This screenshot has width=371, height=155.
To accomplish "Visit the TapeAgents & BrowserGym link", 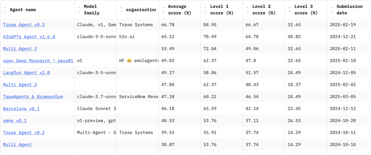I will point(33,97).
